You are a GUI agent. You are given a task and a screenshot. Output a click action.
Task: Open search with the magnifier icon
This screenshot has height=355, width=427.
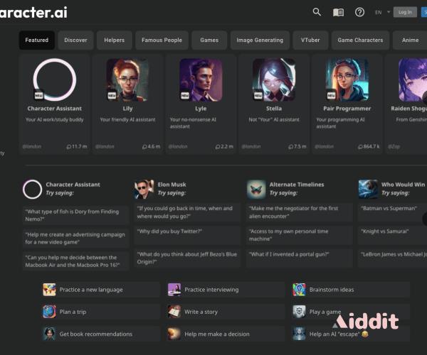pyautogui.click(x=317, y=12)
